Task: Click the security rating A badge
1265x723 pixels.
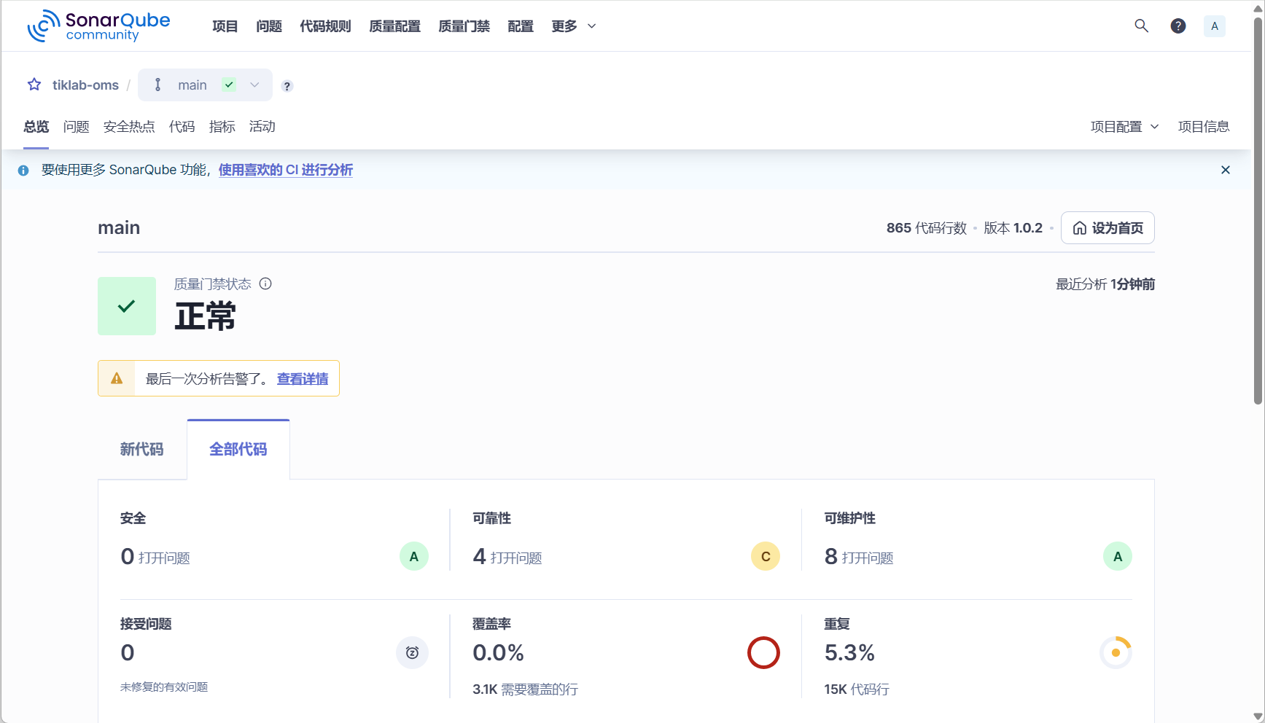Action: tap(414, 557)
